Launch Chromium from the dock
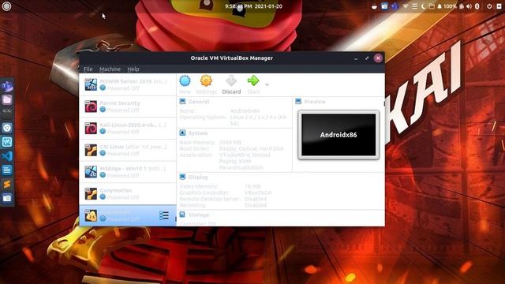 click(7, 128)
